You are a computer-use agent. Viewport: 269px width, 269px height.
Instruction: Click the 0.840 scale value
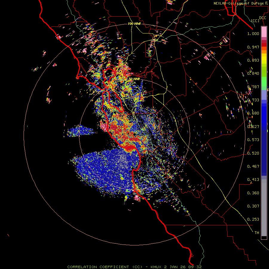253,74
